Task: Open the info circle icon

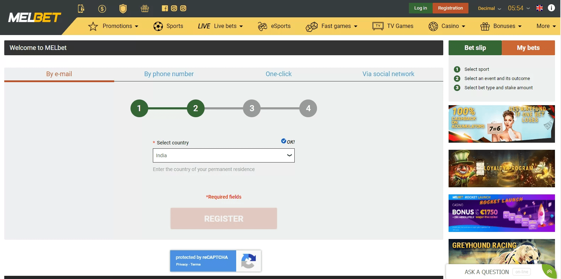Action: (551, 8)
